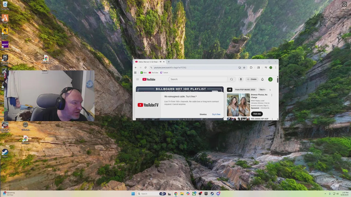The height and width of the screenshot is (197, 351).
Task: Go back with Chrome's back arrow
Action: 135,68
